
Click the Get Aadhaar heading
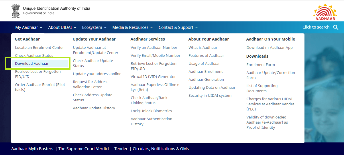tap(27, 39)
